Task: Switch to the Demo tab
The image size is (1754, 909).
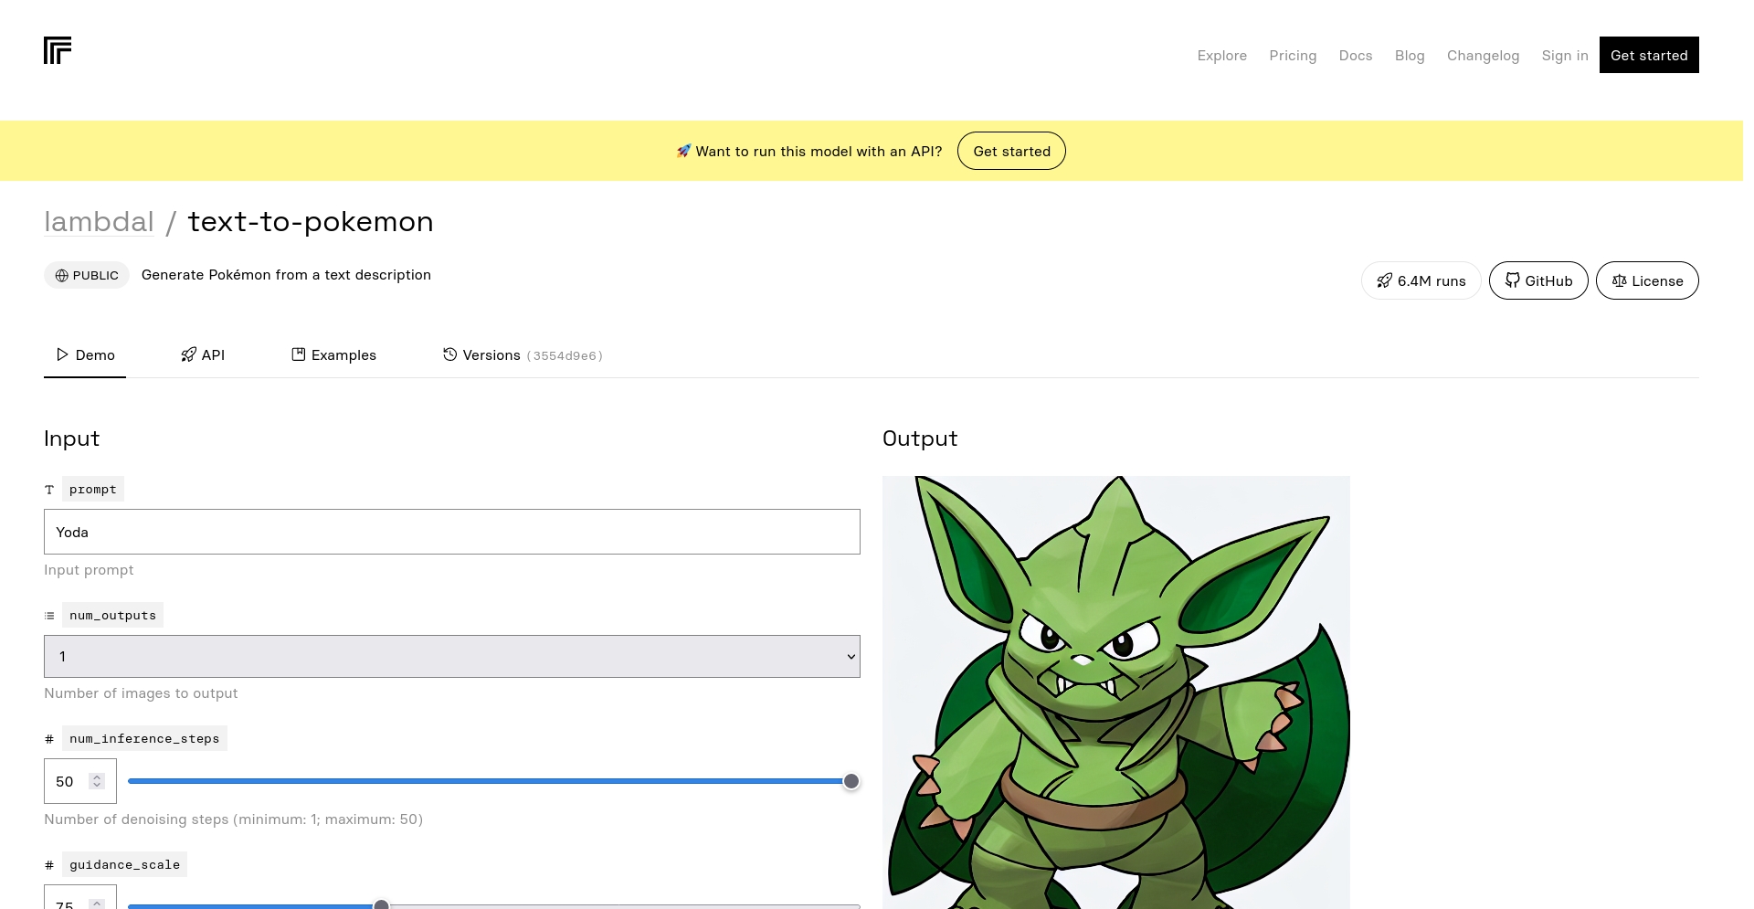Action: tap(85, 354)
